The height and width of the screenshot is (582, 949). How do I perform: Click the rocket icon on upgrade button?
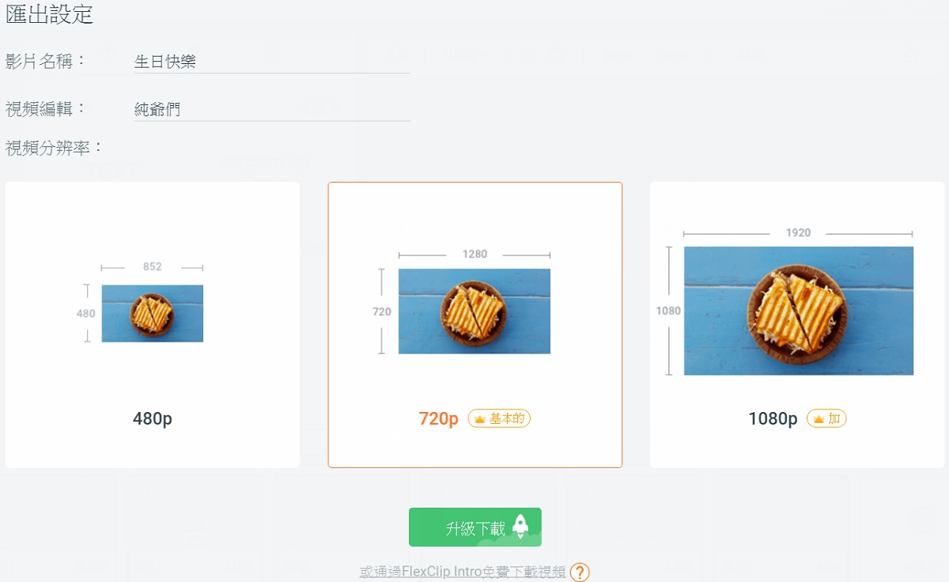(x=520, y=527)
